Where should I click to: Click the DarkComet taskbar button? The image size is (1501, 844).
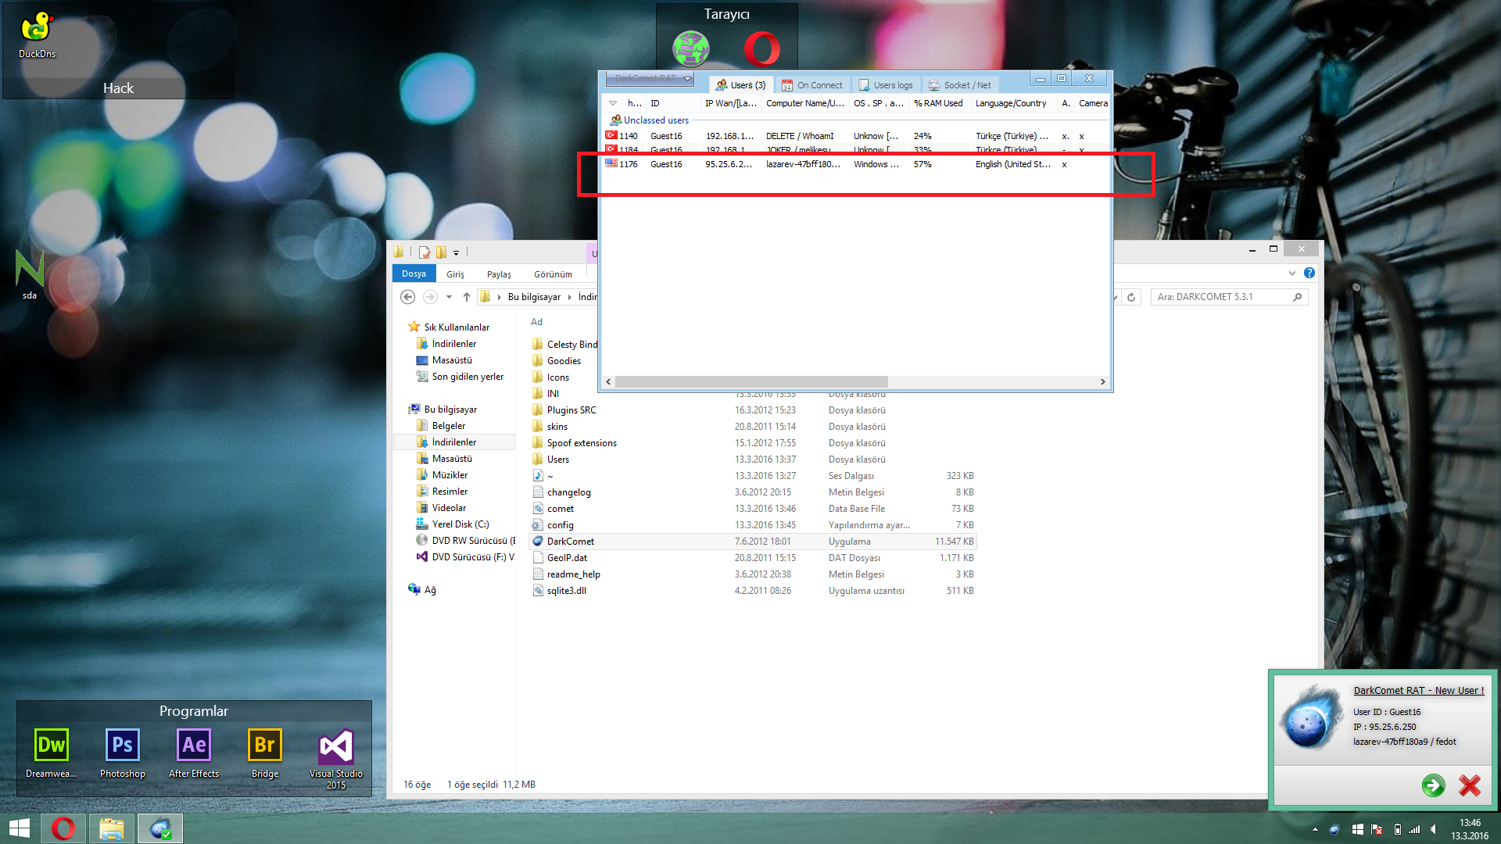tap(160, 828)
